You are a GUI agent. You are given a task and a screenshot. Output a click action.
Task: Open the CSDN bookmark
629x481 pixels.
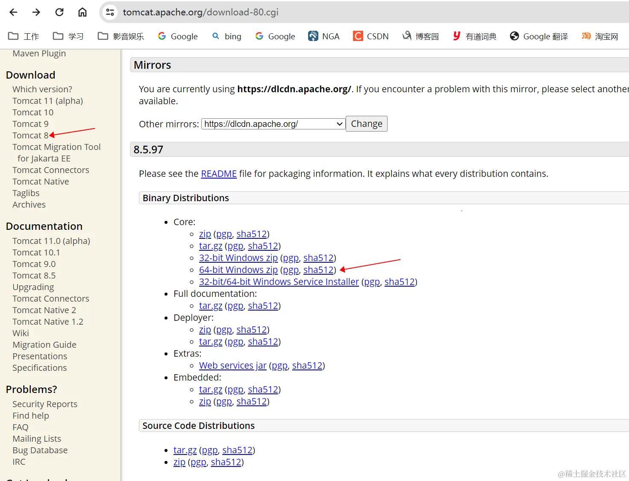coord(371,36)
